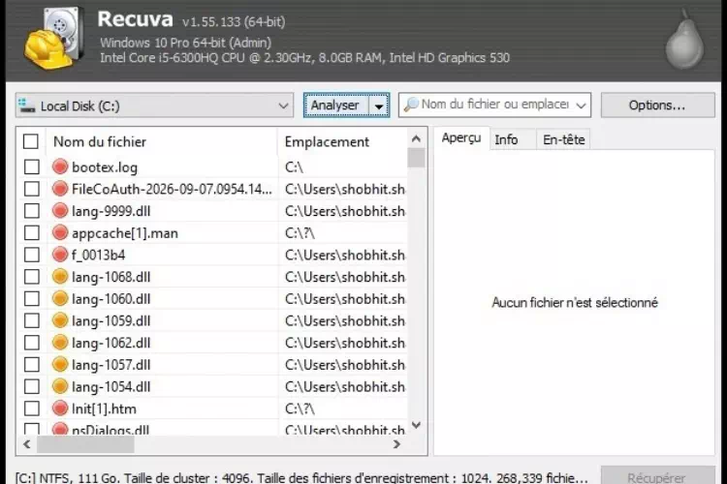The image size is (727, 484).
Task: Switch to the Aperçu tab
Action: click(461, 138)
